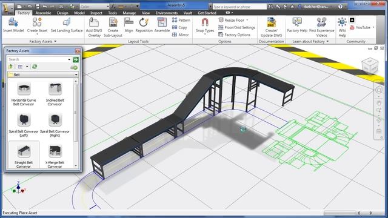The image size is (388, 218).
Task: Open the Snap Types dropdown arrow
Action: click(205, 35)
